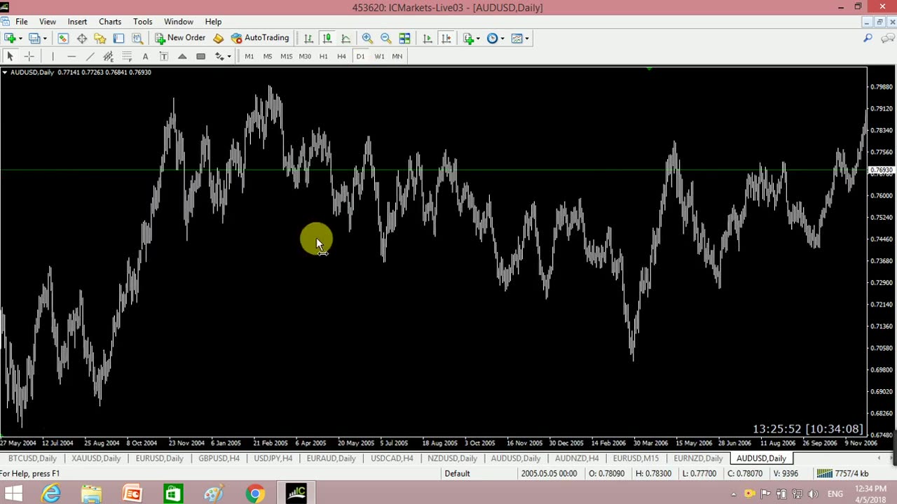Switch to the EURUSD,M15 chart tab

636,458
